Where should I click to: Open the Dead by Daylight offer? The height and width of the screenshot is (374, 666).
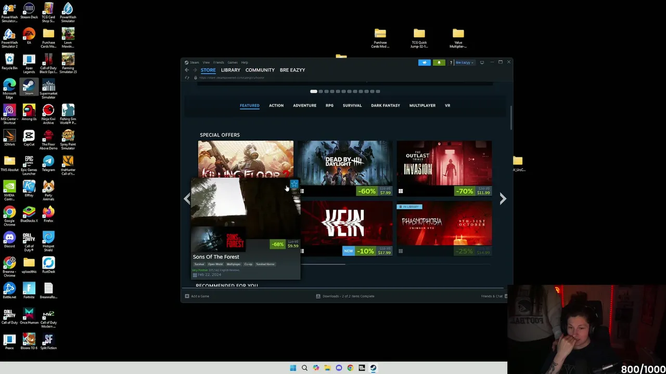pyautogui.click(x=344, y=168)
